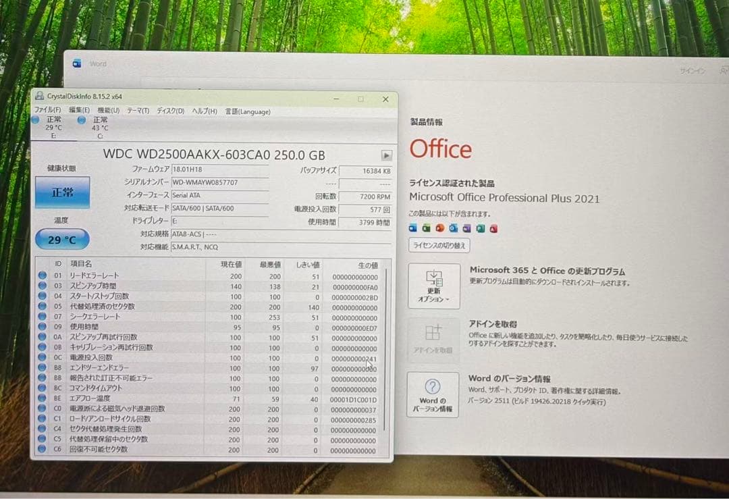Click the Access icon at the end of products row

493,228
